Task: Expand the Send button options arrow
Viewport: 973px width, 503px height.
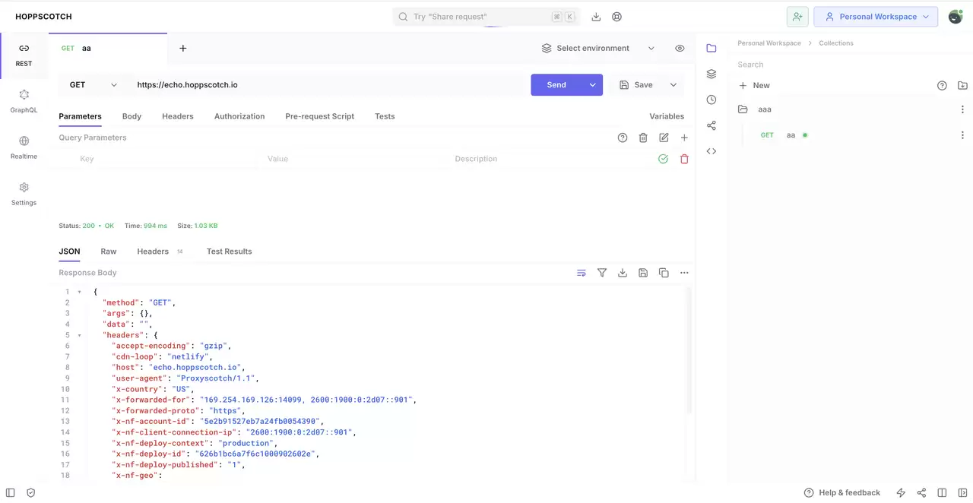Action: coord(593,85)
